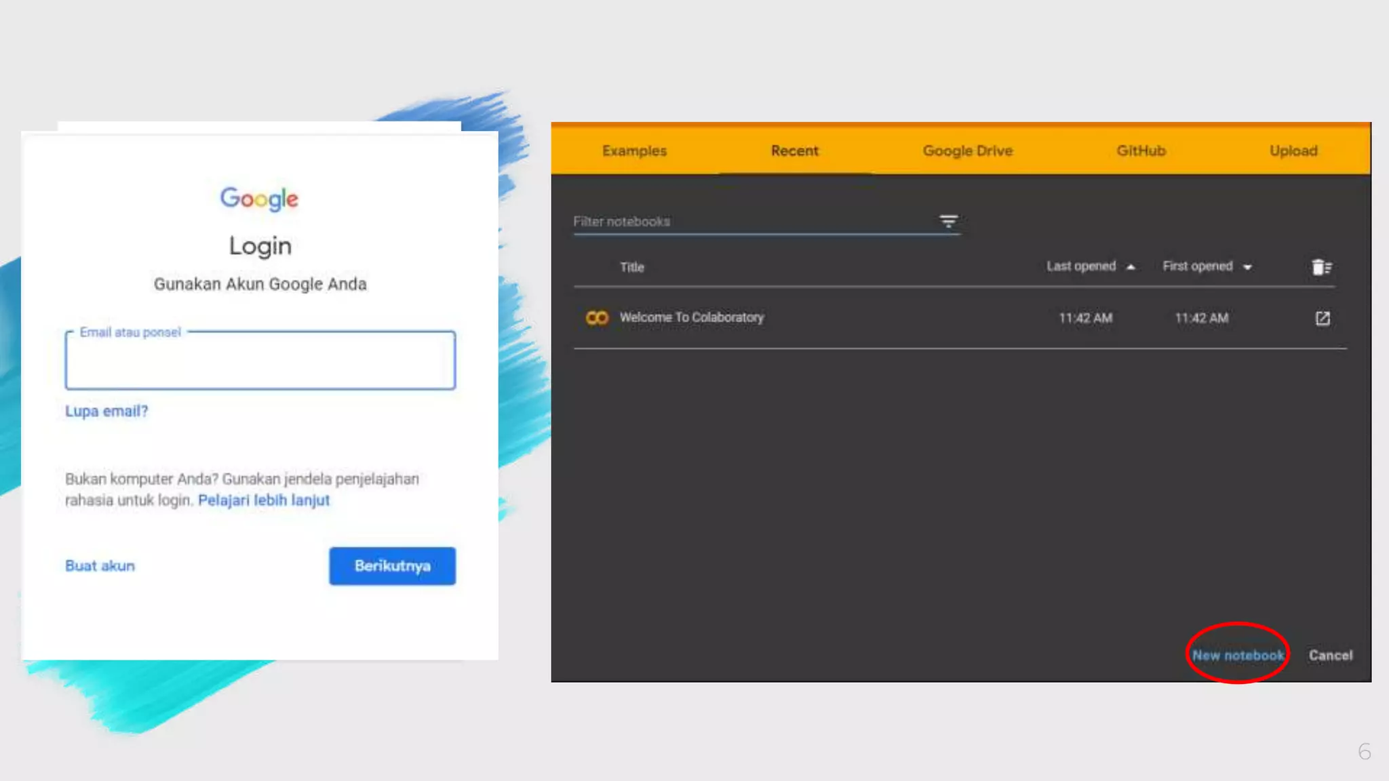Click the Lupa email? link
Image resolution: width=1389 pixels, height=781 pixels.
point(106,411)
